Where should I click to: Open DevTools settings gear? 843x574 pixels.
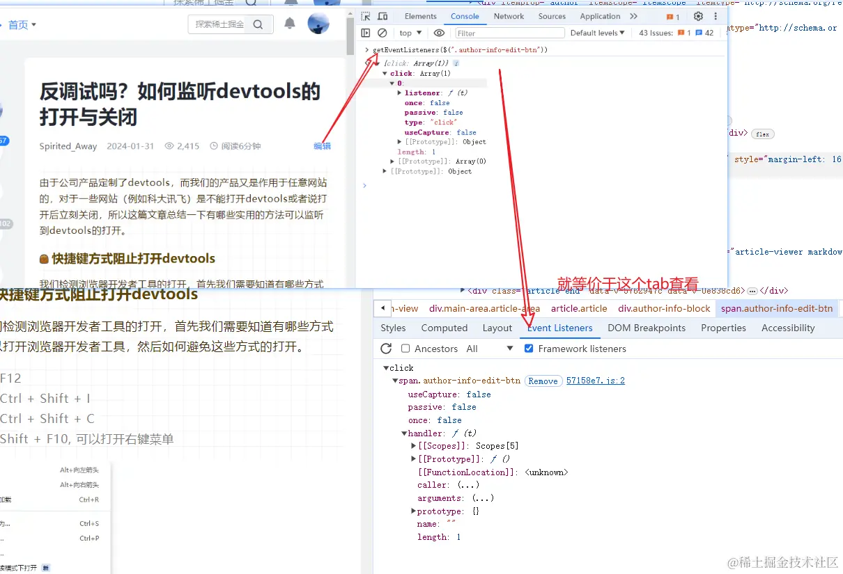click(698, 17)
